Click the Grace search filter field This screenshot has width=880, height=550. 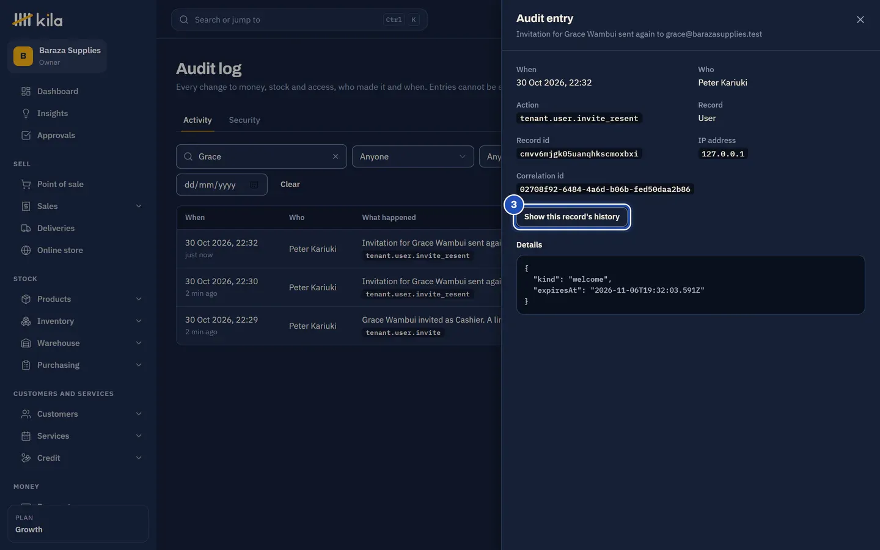coord(262,156)
